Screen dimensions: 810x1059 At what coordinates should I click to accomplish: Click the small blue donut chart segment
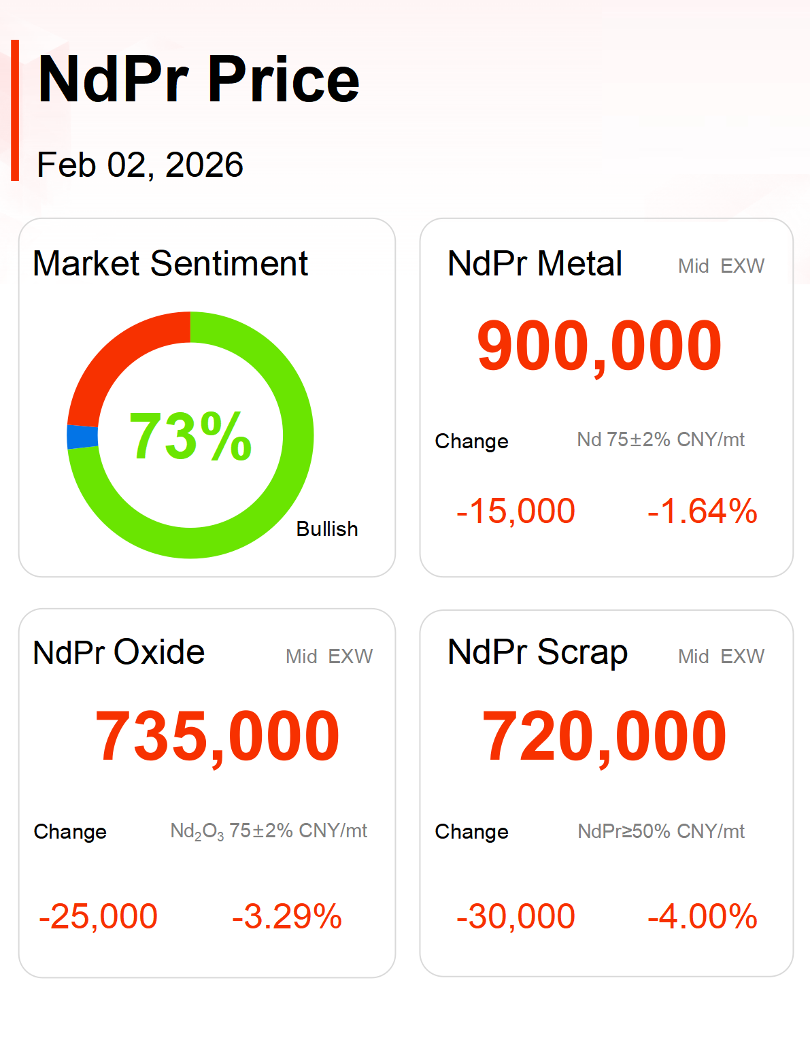82,437
